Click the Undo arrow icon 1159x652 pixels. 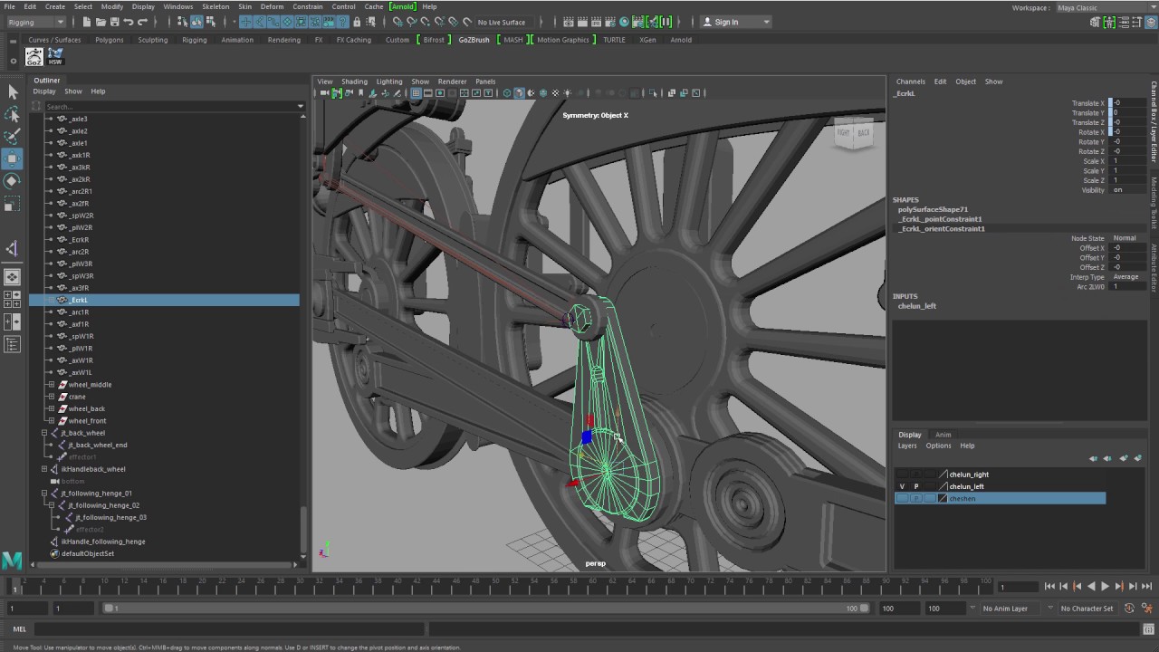[x=129, y=22]
